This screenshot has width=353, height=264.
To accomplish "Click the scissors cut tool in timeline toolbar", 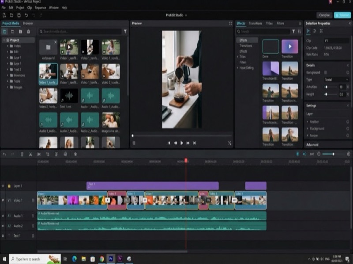I will [30, 154].
